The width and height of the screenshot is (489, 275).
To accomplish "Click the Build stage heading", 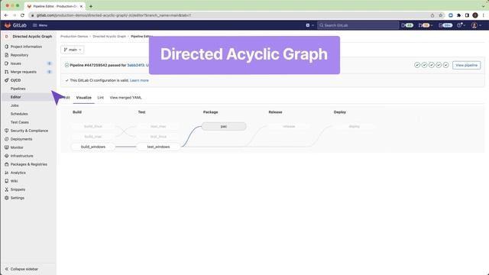I will coord(77,112).
